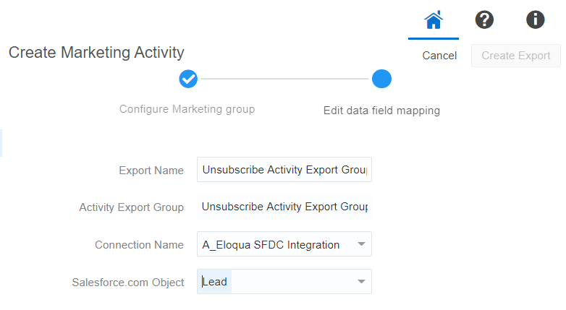Viewport: 566px width, 310px height.
Task: Click the Lead value in object field
Action: tap(216, 282)
